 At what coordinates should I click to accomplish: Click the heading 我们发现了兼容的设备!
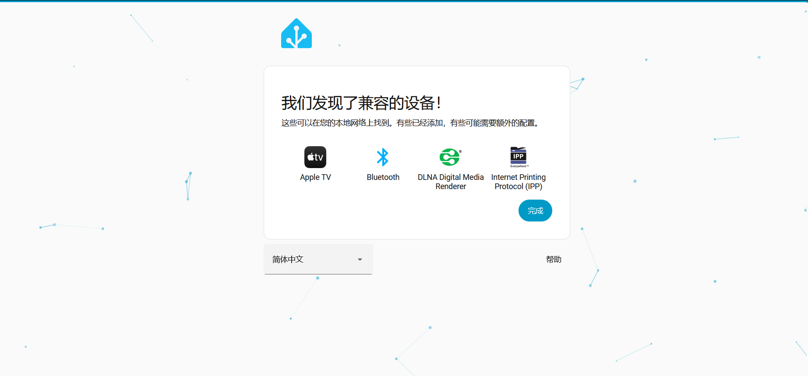(361, 103)
